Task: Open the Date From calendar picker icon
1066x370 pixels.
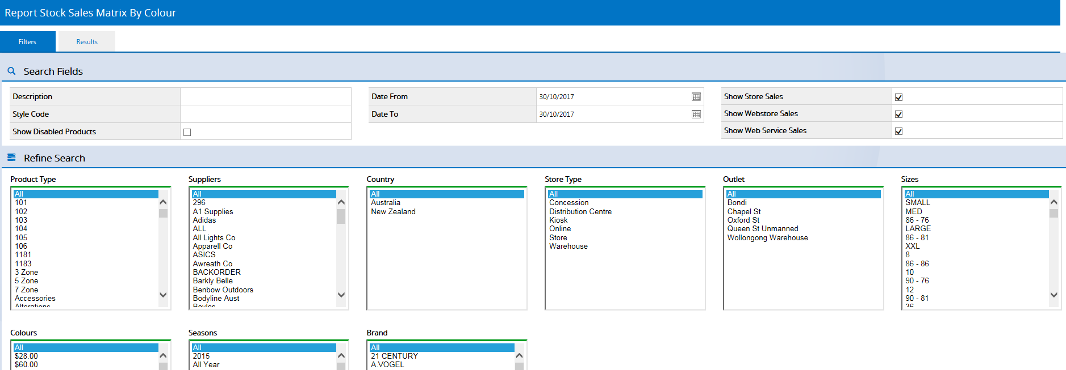Action: pos(696,97)
